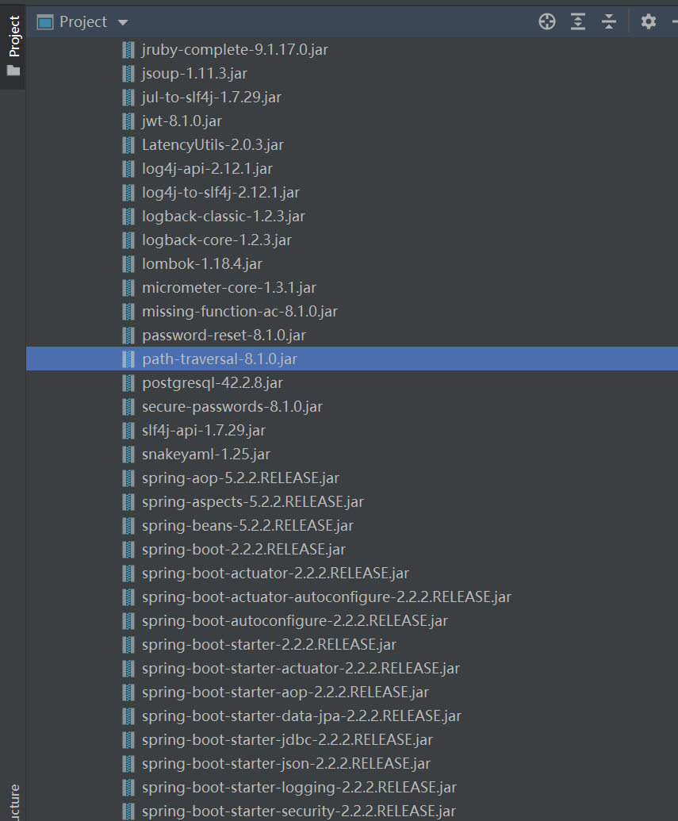Click jar icon beside snakeyaml-1.25.jar
The image size is (678, 821).
coord(128,455)
